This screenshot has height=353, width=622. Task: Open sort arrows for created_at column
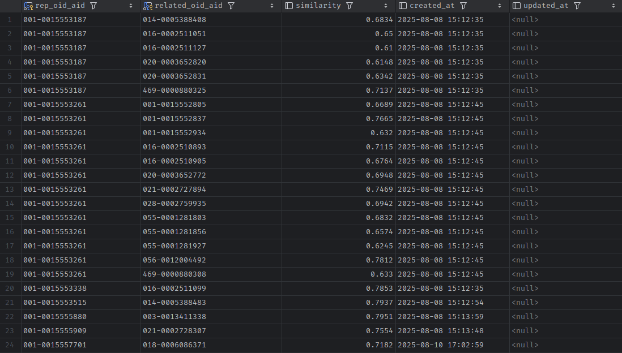pyautogui.click(x=500, y=6)
